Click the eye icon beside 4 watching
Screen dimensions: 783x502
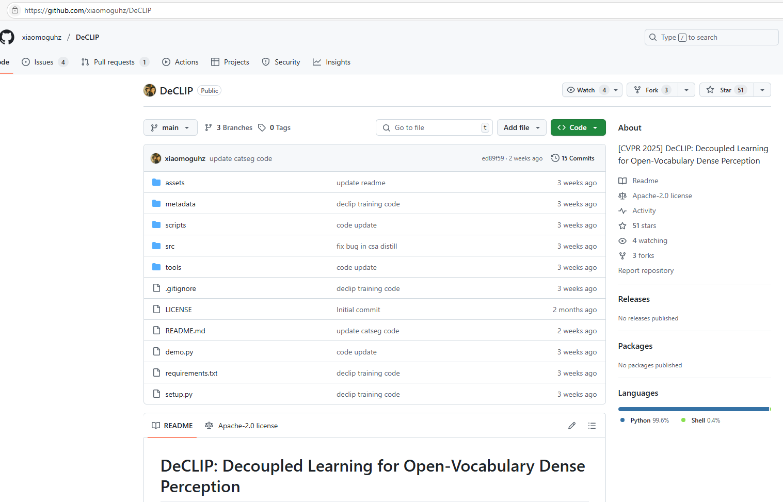(622, 240)
